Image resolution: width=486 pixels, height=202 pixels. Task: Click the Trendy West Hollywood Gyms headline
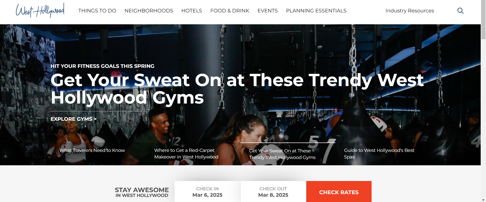click(237, 89)
